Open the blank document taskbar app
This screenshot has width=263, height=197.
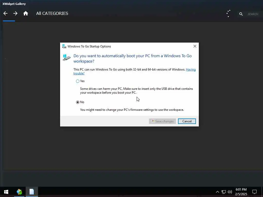(x=32, y=192)
